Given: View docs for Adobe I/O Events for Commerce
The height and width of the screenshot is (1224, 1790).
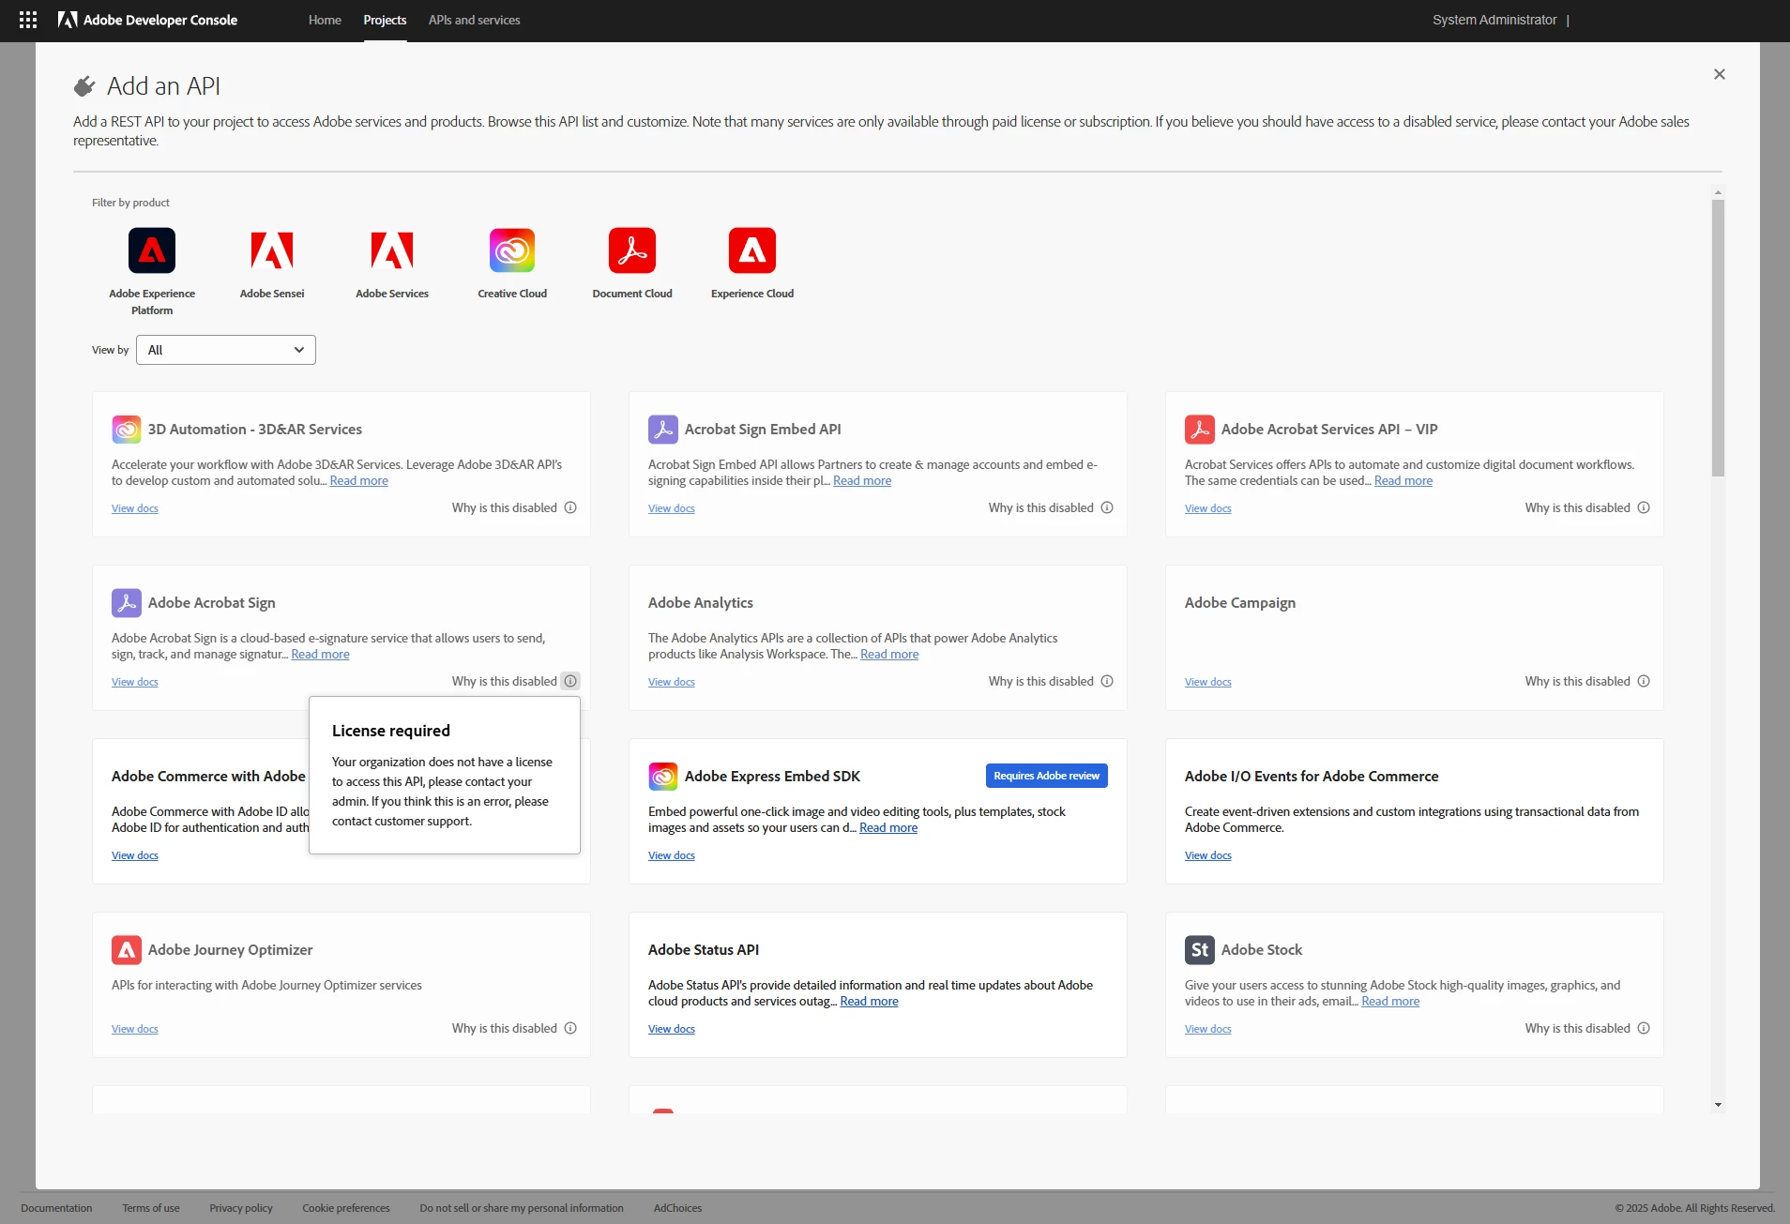Looking at the screenshot, I should pos(1208,855).
